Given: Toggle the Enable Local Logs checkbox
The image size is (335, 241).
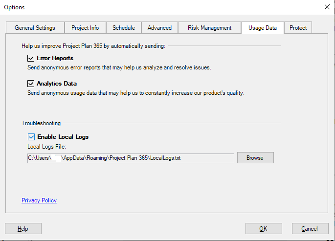Looking at the screenshot, I should point(31,137).
